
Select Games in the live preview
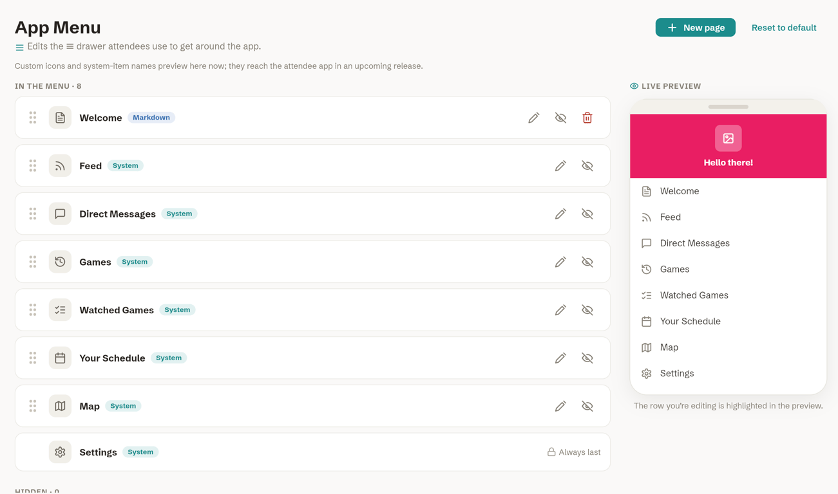pos(728,270)
